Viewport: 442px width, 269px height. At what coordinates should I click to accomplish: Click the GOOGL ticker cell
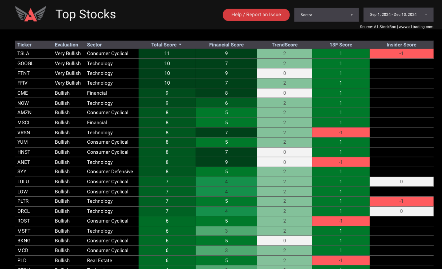(26, 63)
